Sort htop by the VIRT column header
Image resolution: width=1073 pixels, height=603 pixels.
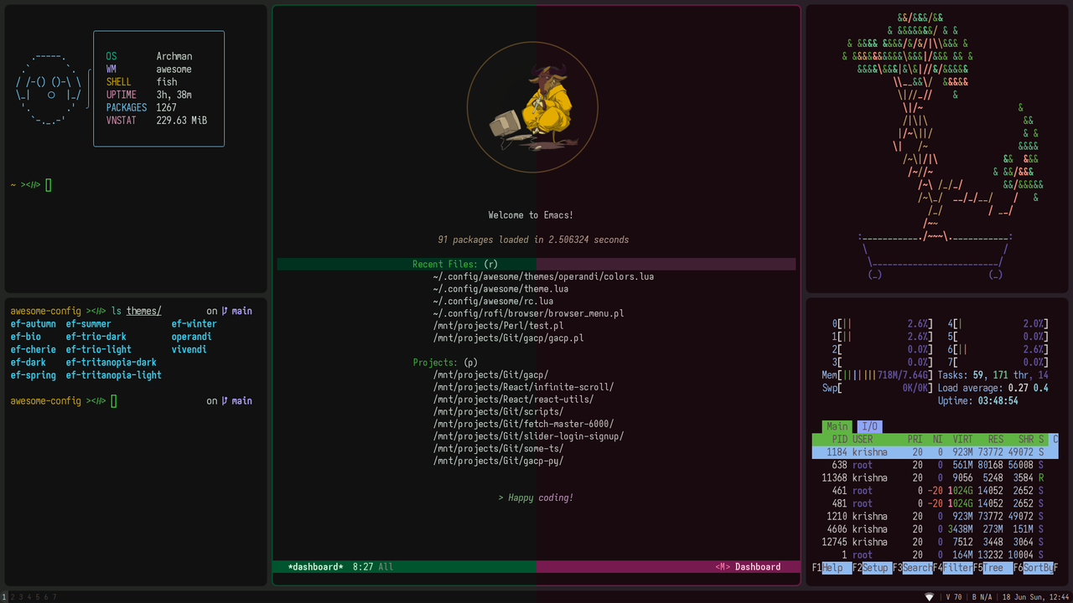point(963,439)
